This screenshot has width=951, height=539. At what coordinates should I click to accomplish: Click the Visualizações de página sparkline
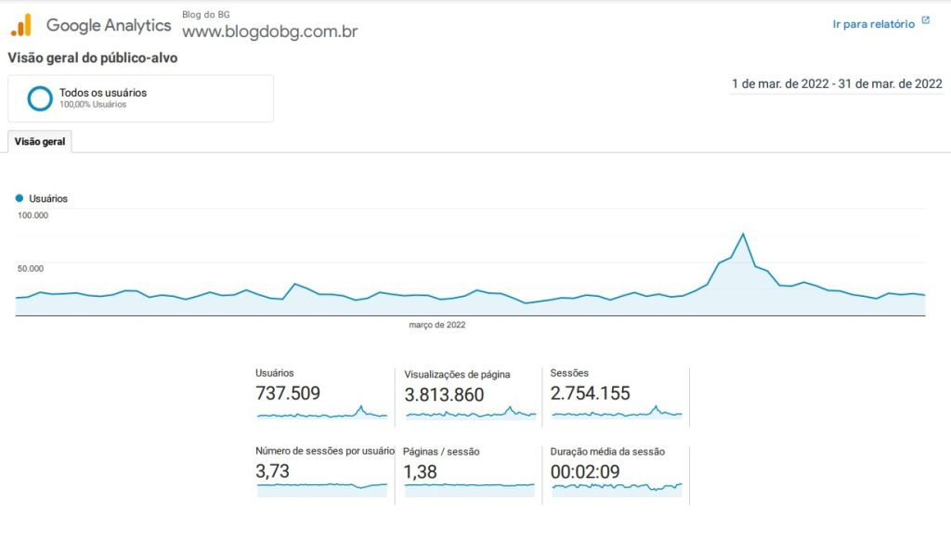tap(471, 414)
